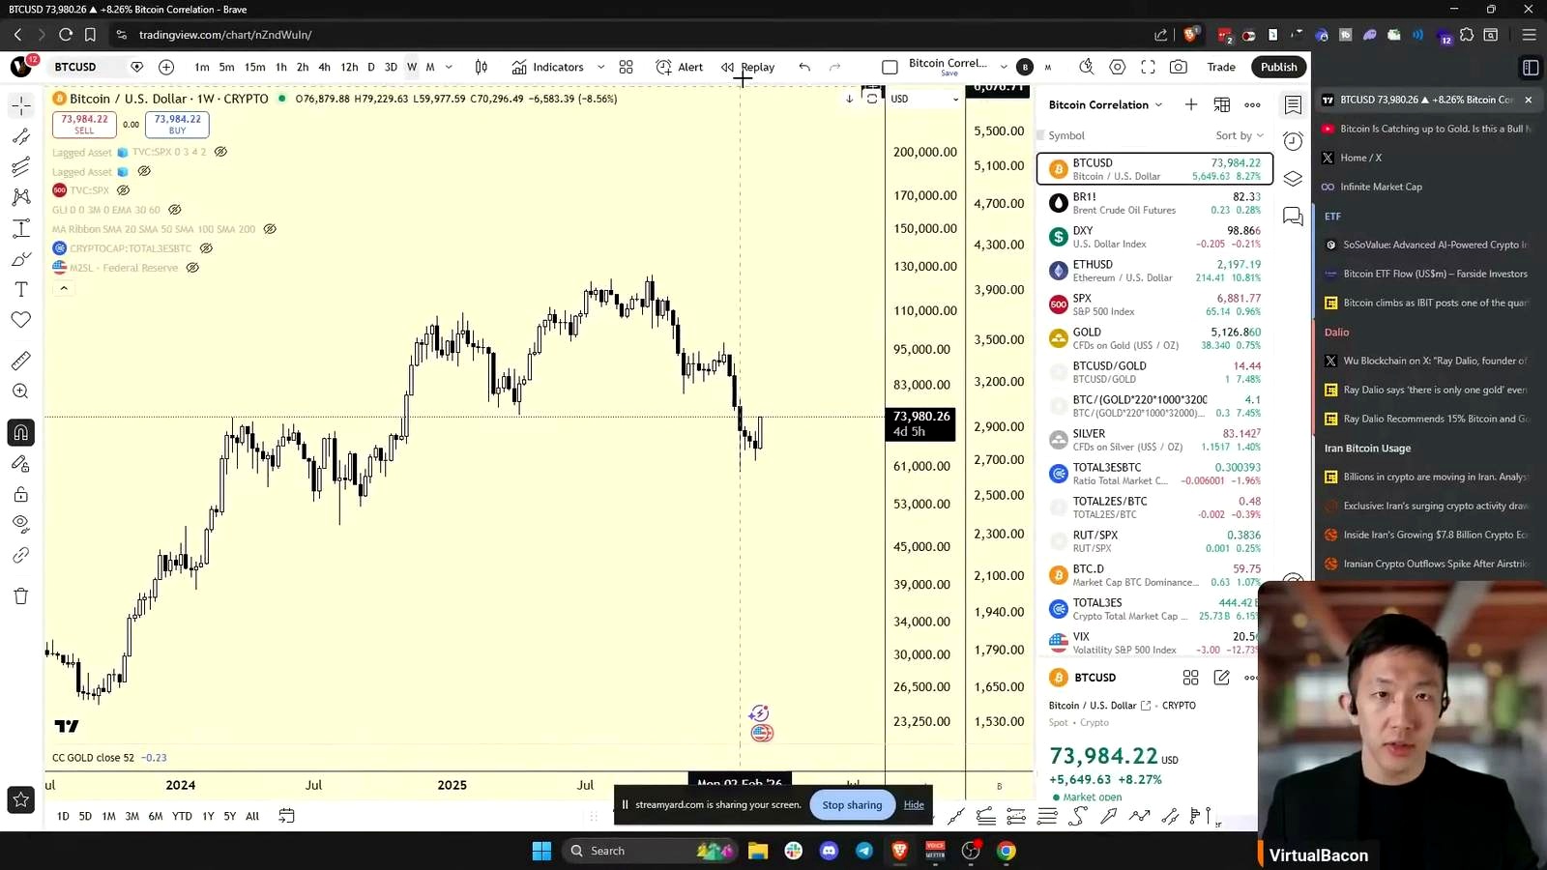Click the BTCUSD symbol search field
Image resolution: width=1547 pixels, height=870 pixels.
coord(85,67)
